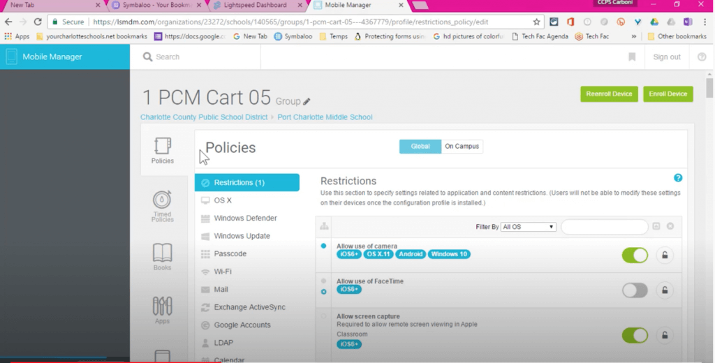Expand the bookmarks overflow chevron
The width and height of the screenshot is (715, 363).
coord(633,36)
